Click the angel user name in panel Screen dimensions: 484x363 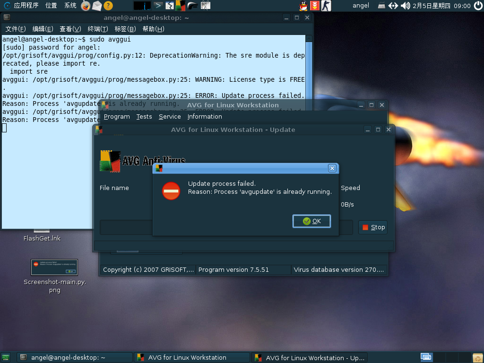point(361,5)
